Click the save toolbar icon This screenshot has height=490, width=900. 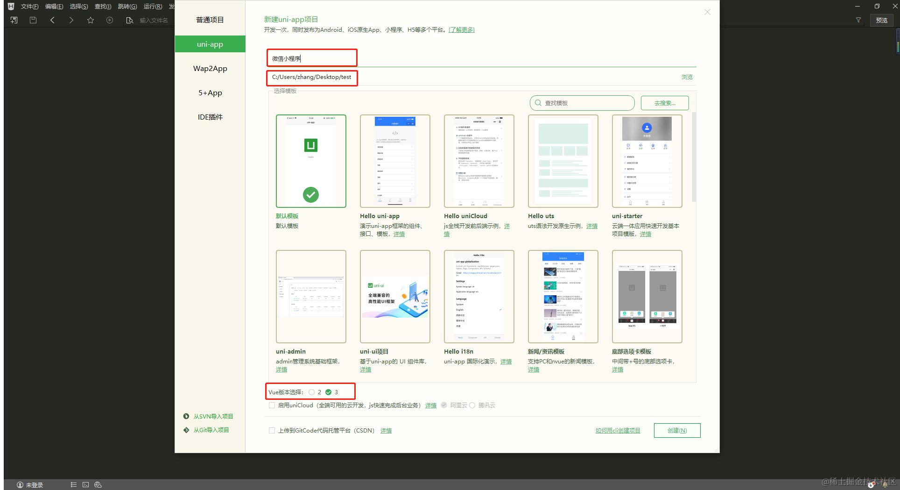pyautogui.click(x=33, y=20)
